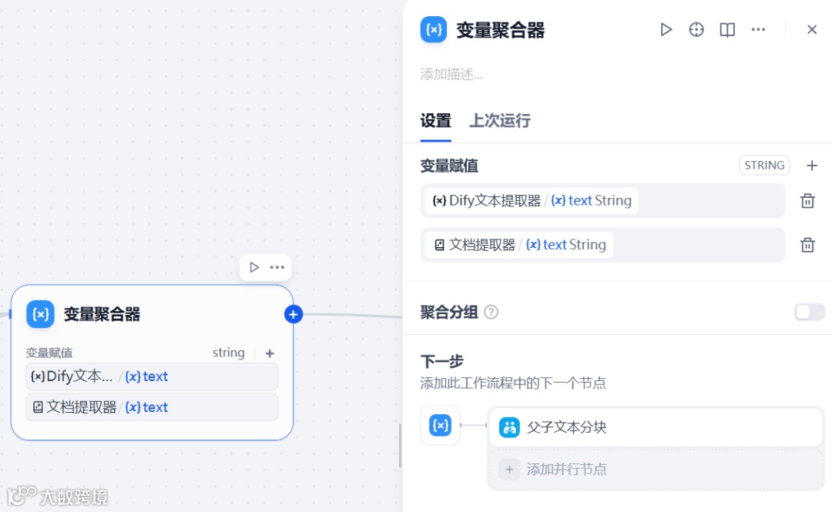The image size is (832, 512).
Task: Open the panel's more options menu
Action: click(758, 30)
